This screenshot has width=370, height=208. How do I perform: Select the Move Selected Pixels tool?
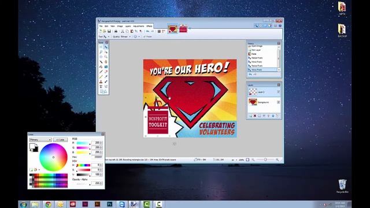point(106,47)
